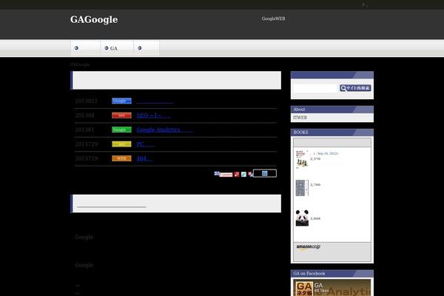The width and height of the screenshot is (444, 296).
Task: Open the Google Analytics article link
Action: pos(164,129)
